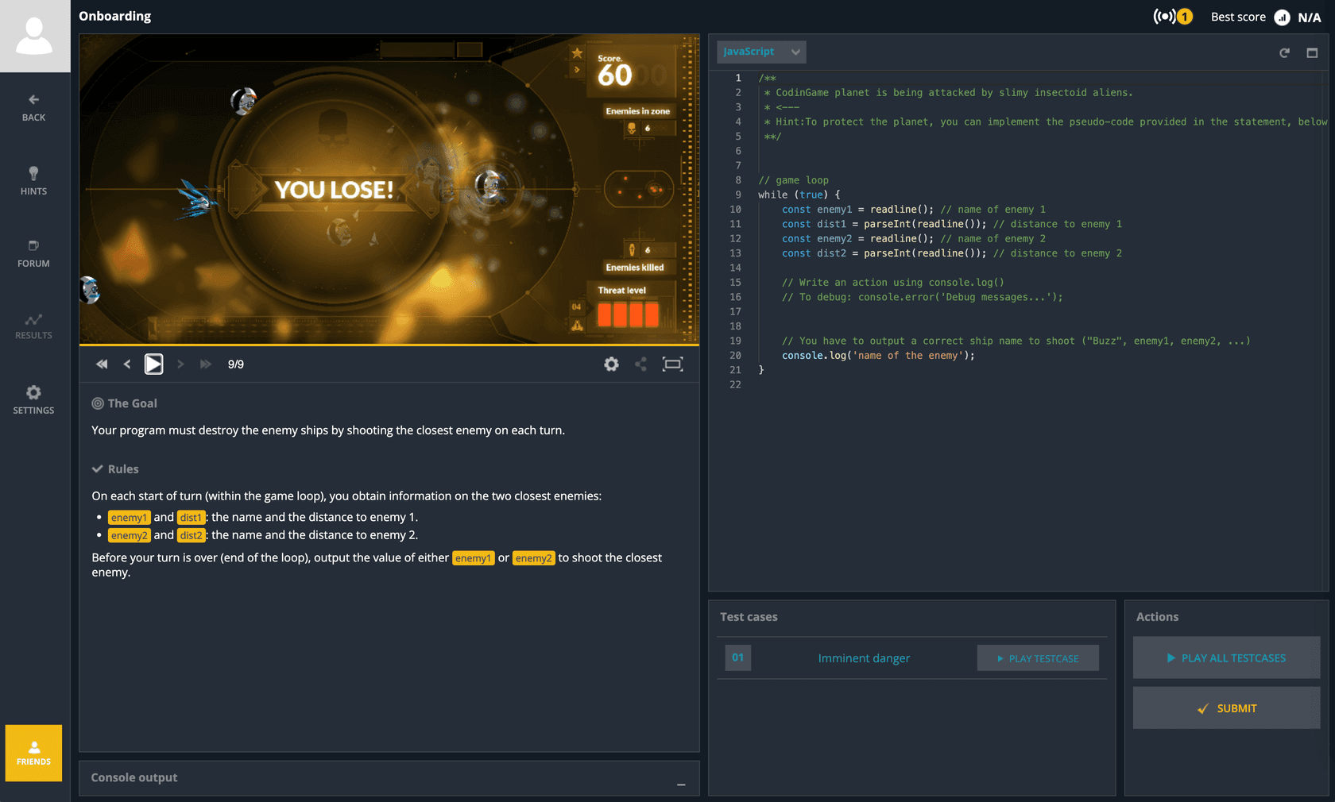The image size is (1335, 802).
Task: Run the Imminent danger testcase
Action: pos(1037,657)
